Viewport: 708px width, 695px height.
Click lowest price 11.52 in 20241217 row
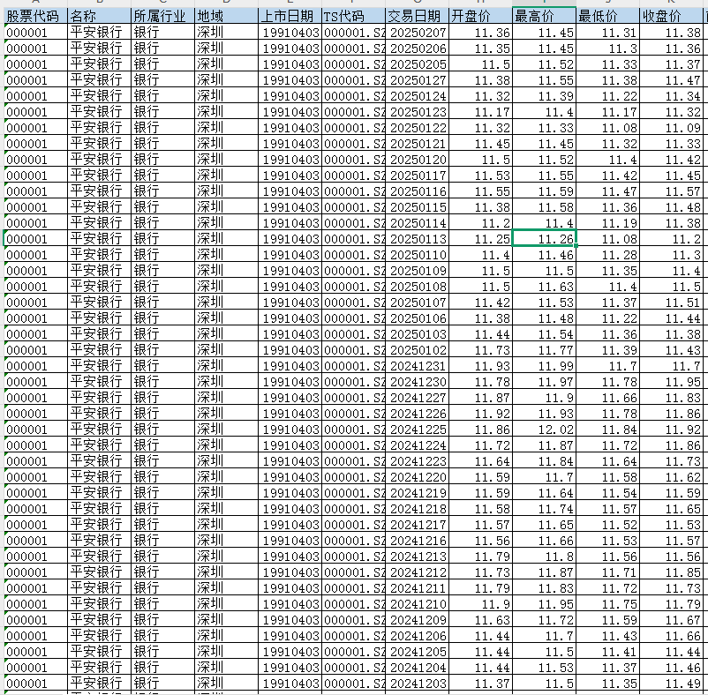click(x=608, y=525)
